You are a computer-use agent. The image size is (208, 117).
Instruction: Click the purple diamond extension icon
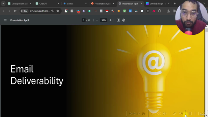84,11
